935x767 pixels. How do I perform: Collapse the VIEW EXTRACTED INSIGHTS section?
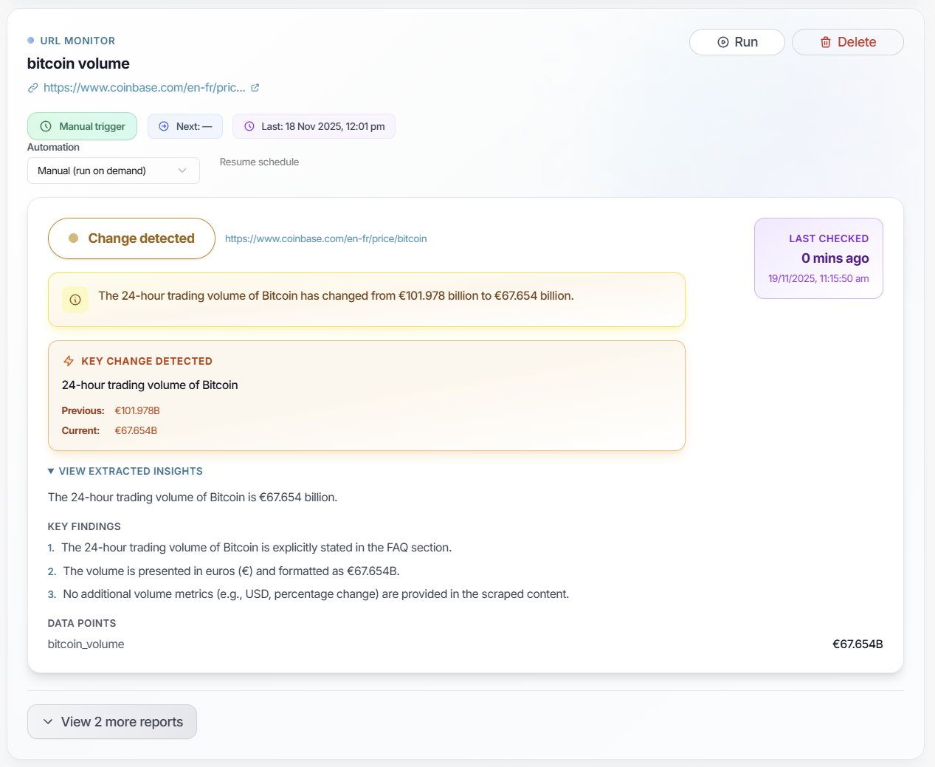coord(125,470)
